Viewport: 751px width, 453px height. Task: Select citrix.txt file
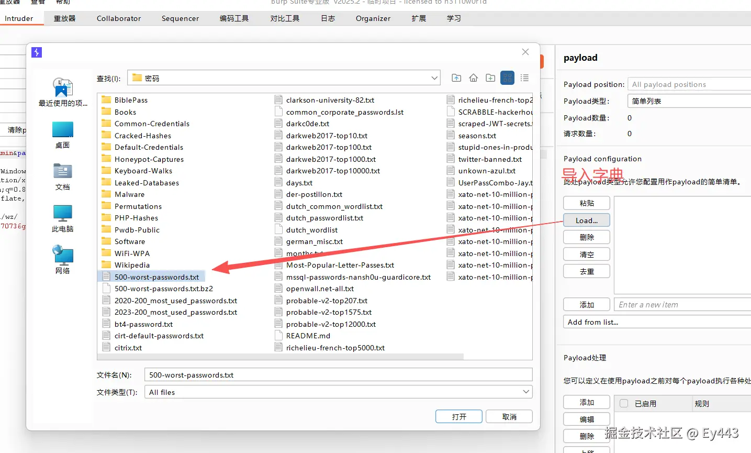(x=122, y=348)
